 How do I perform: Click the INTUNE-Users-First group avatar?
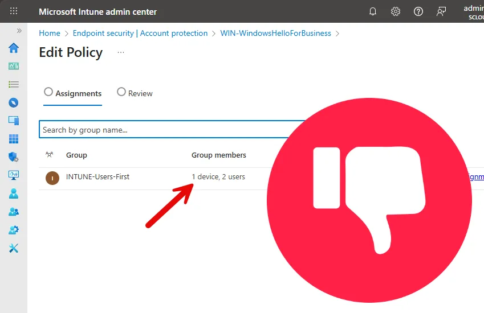(x=52, y=178)
